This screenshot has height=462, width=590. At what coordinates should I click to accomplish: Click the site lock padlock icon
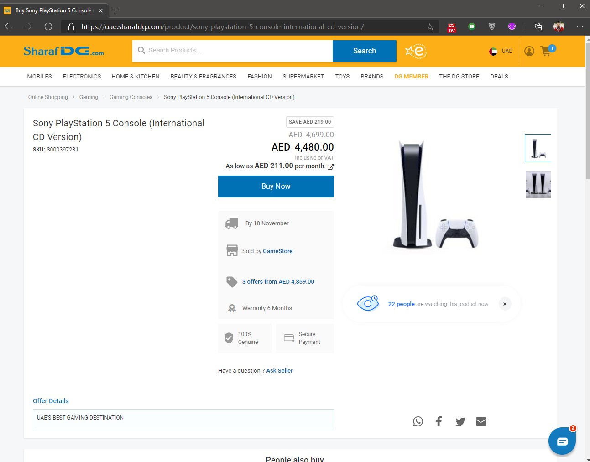point(71,26)
